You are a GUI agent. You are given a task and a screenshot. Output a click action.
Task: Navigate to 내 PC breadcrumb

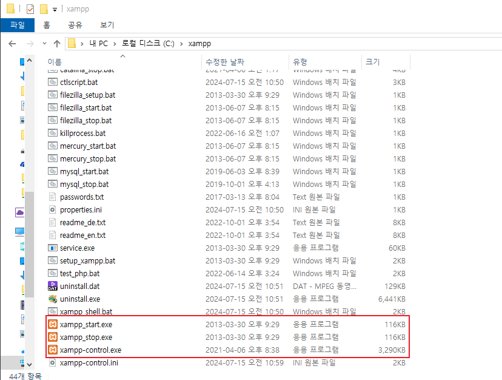[98, 44]
